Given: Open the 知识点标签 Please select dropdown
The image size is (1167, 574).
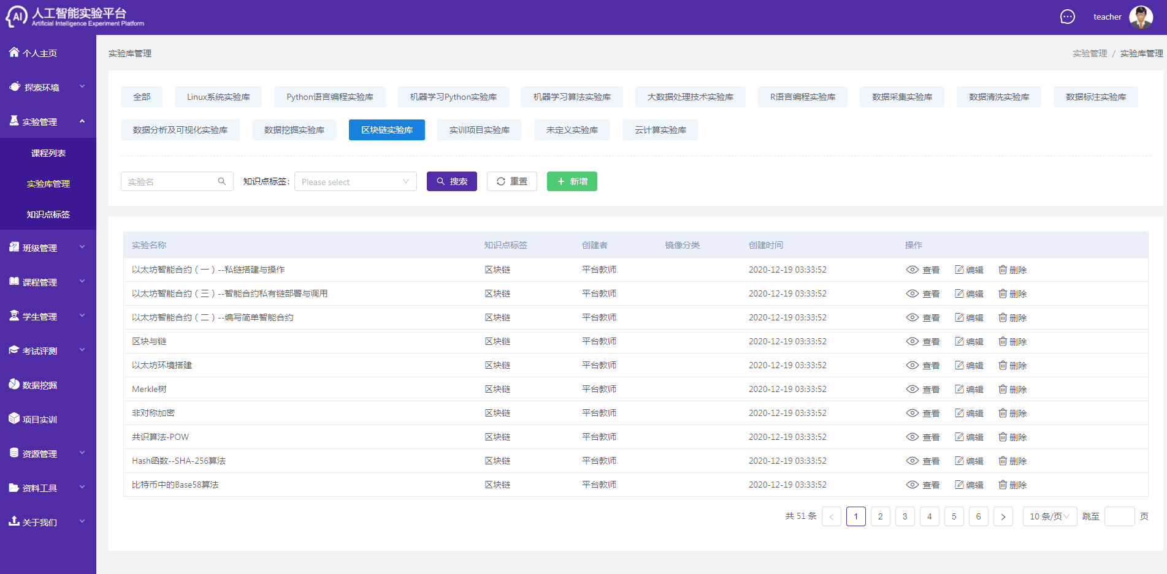Looking at the screenshot, I should pos(355,181).
